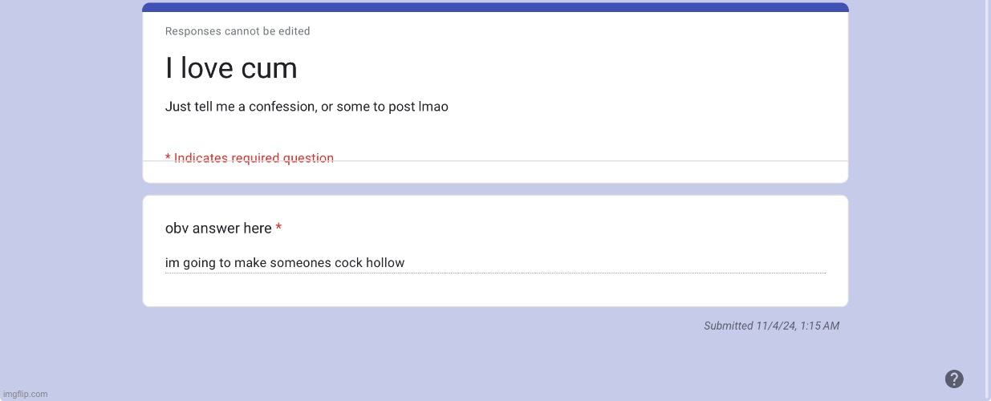This screenshot has height=401, width=991.
Task: Click the imgflip.com watermark link
Action: point(25,394)
